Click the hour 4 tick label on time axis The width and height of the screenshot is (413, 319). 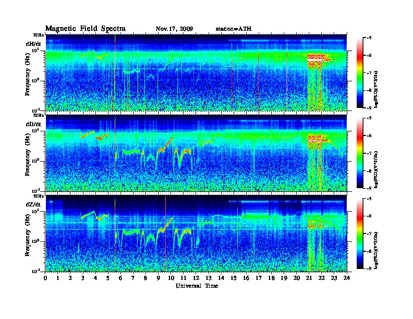click(95, 278)
